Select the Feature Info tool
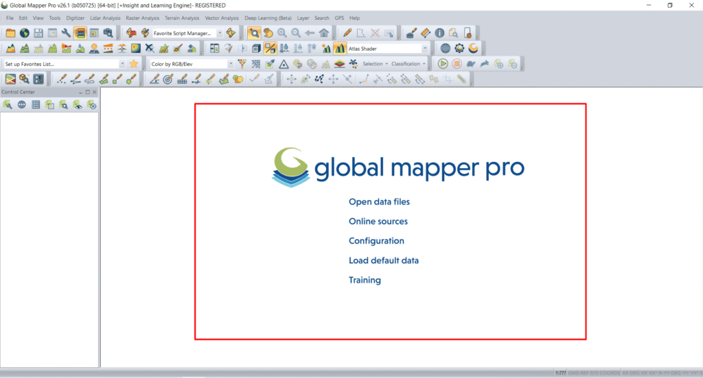 point(439,33)
